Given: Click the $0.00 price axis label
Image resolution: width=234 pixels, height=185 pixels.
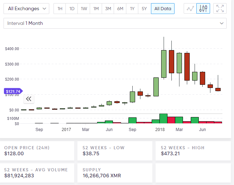Looking at the screenshot, I should tap(14, 110).
